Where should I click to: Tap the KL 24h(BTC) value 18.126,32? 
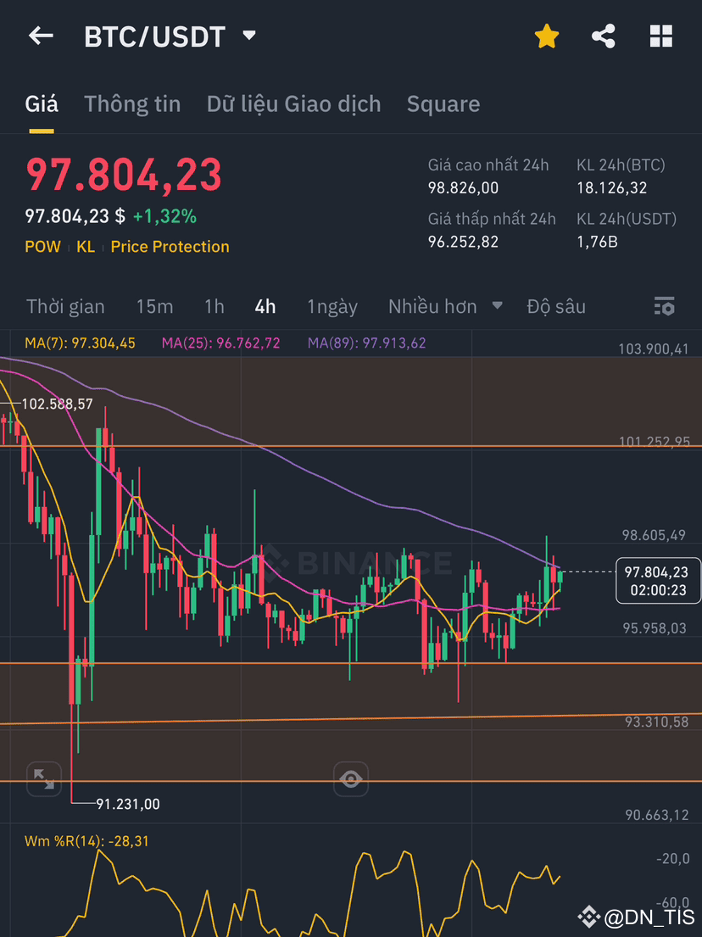click(x=612, y=188)
